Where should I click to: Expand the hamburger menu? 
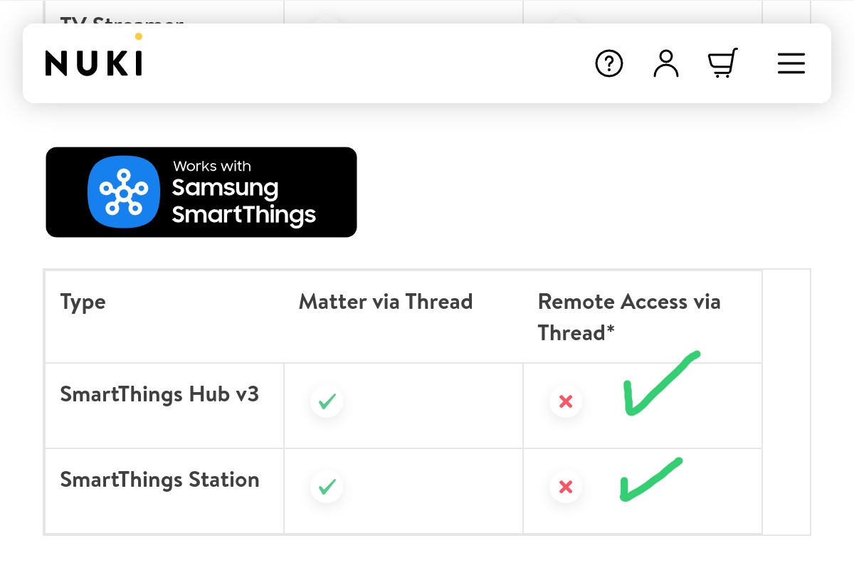tap(791, 64)
